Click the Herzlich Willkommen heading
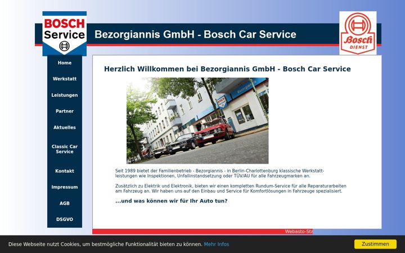The image size is (405, 253). (x=227, y=69)
